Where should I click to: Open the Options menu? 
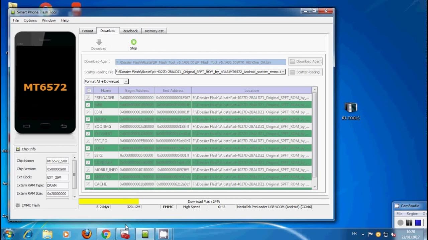[30, 20]
